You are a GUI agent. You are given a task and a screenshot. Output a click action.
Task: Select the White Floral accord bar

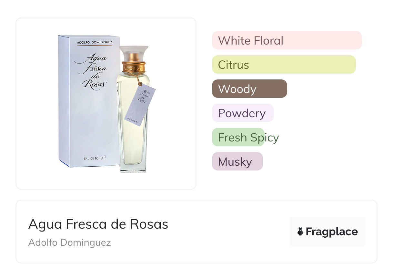[287, 40]
